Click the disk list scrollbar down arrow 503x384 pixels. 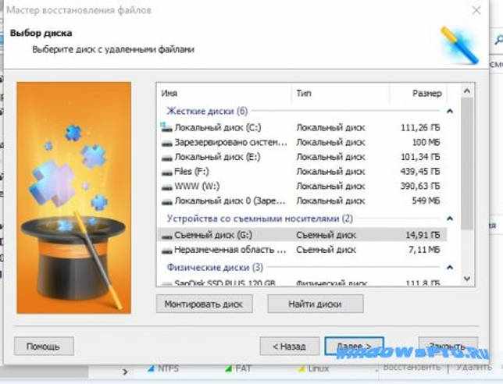(467, 279)
